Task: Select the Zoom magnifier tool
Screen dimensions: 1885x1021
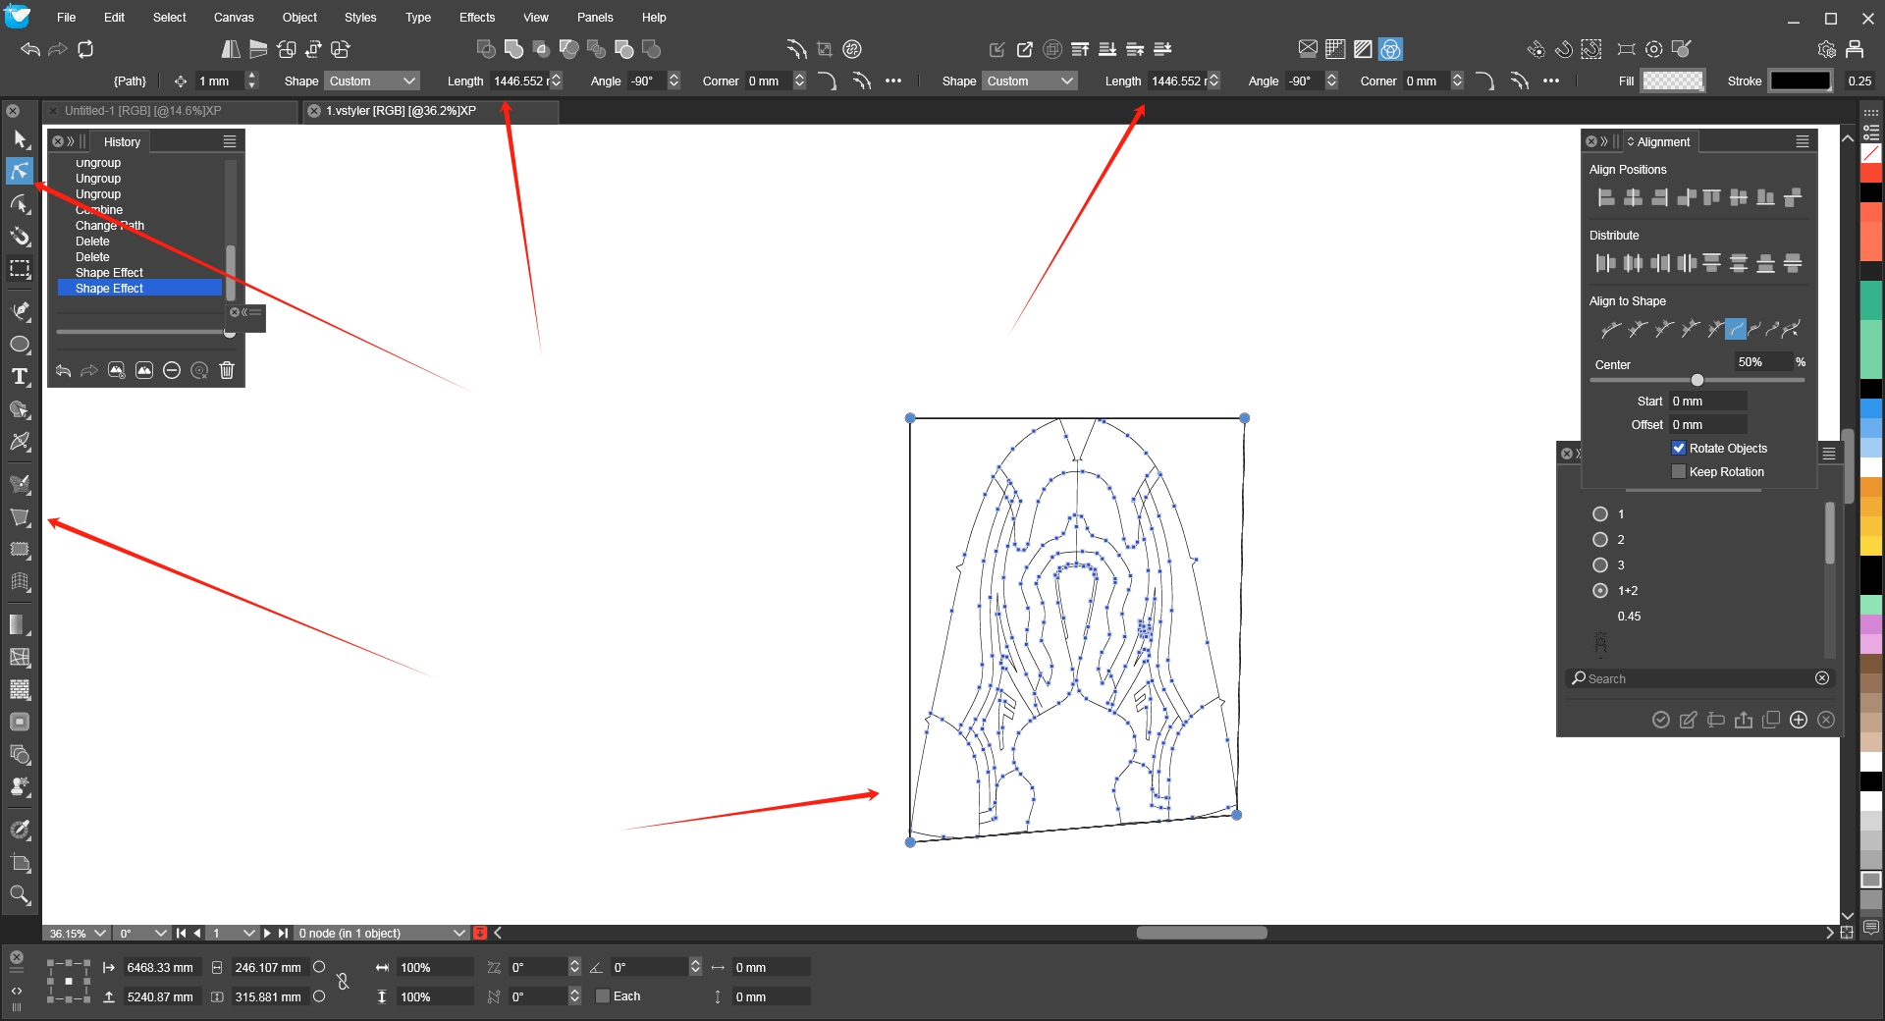Action: pyautogui.click(x=20, y=895)
